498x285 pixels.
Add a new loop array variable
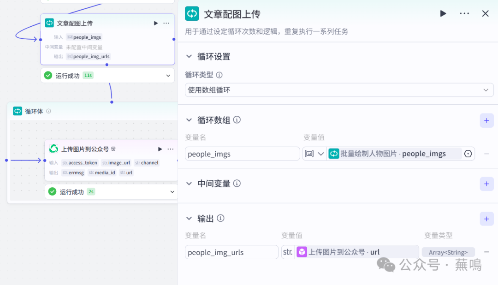pos(486,120)
